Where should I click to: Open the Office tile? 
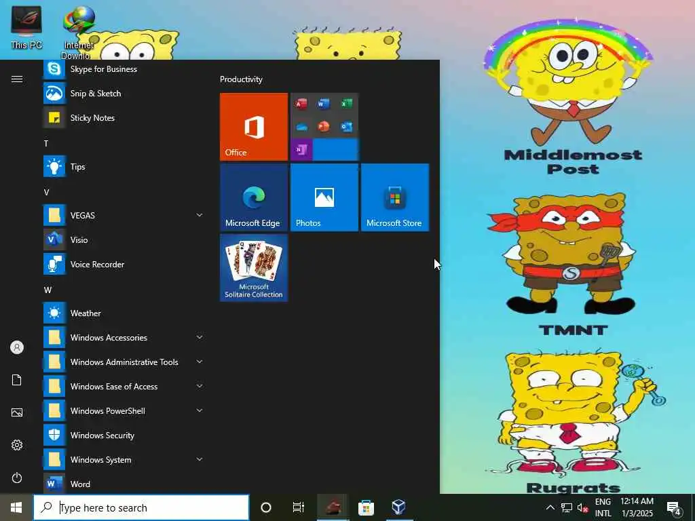[x=254, y=127]
